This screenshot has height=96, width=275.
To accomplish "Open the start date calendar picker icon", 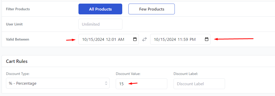I will [x=135, y=39].
